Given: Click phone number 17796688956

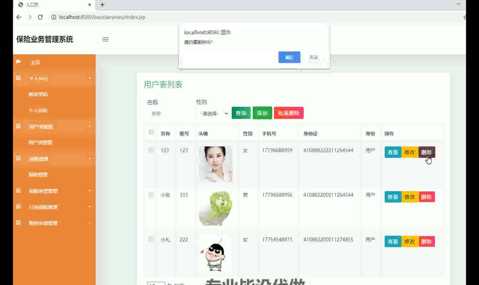Looking at the screenshot, I should tap(277, 195).
